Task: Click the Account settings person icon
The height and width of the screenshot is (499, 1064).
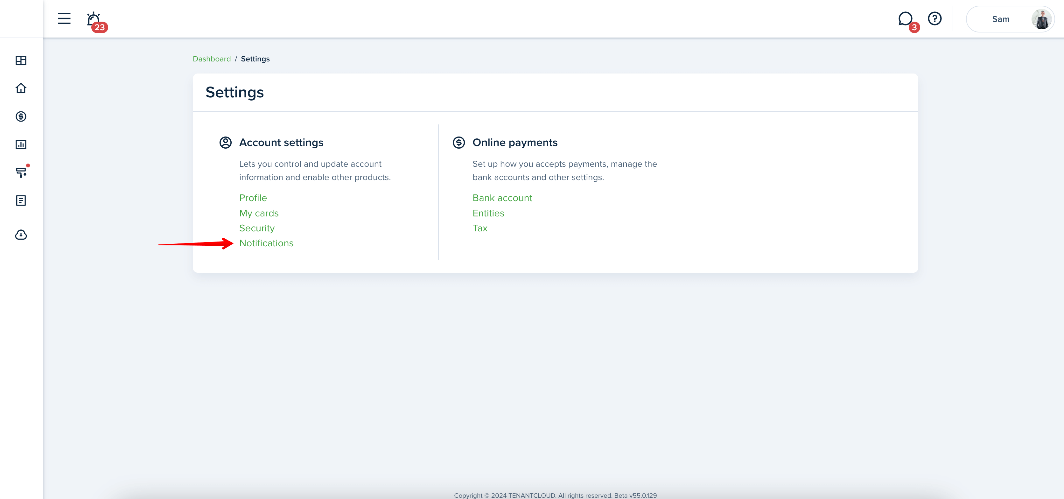Action: pyautogui.click(x=226, y=143)
